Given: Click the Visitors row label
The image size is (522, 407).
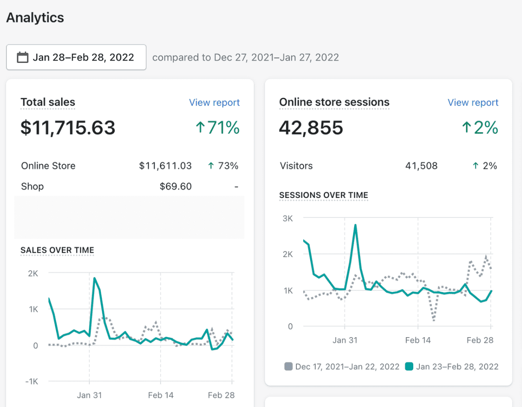Looking at the screenshot, I should pos(296,166).
